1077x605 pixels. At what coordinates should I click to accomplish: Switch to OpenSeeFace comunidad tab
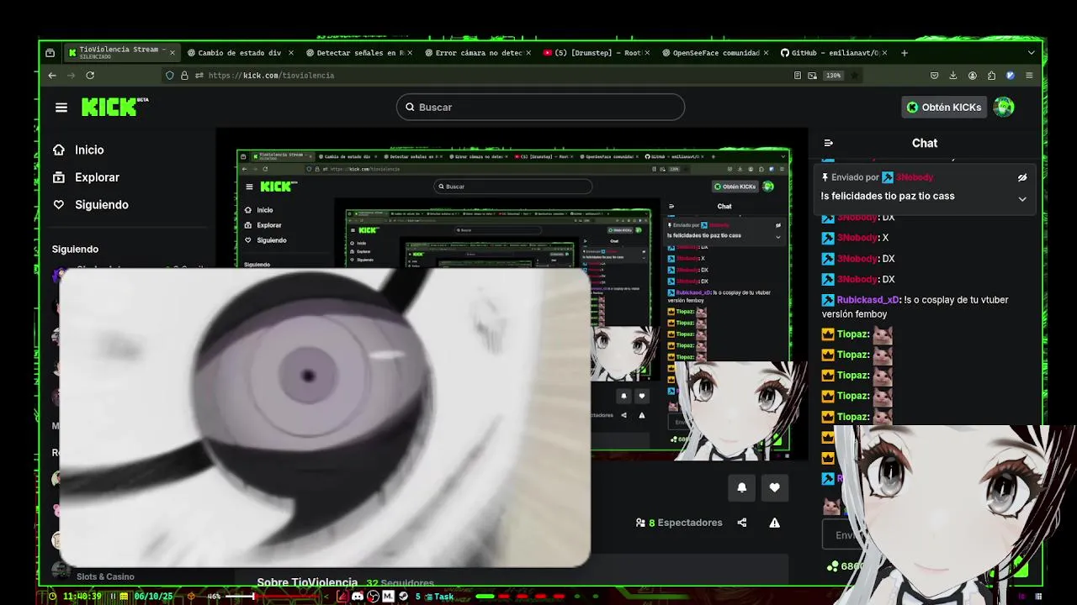[714, 53]
